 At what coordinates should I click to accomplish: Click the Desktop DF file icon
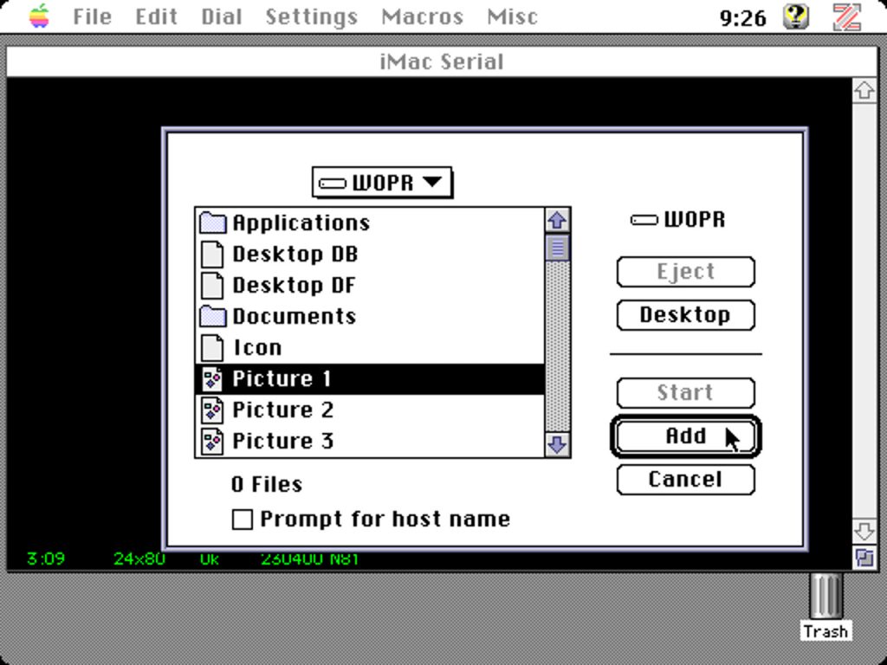(213, 285)
